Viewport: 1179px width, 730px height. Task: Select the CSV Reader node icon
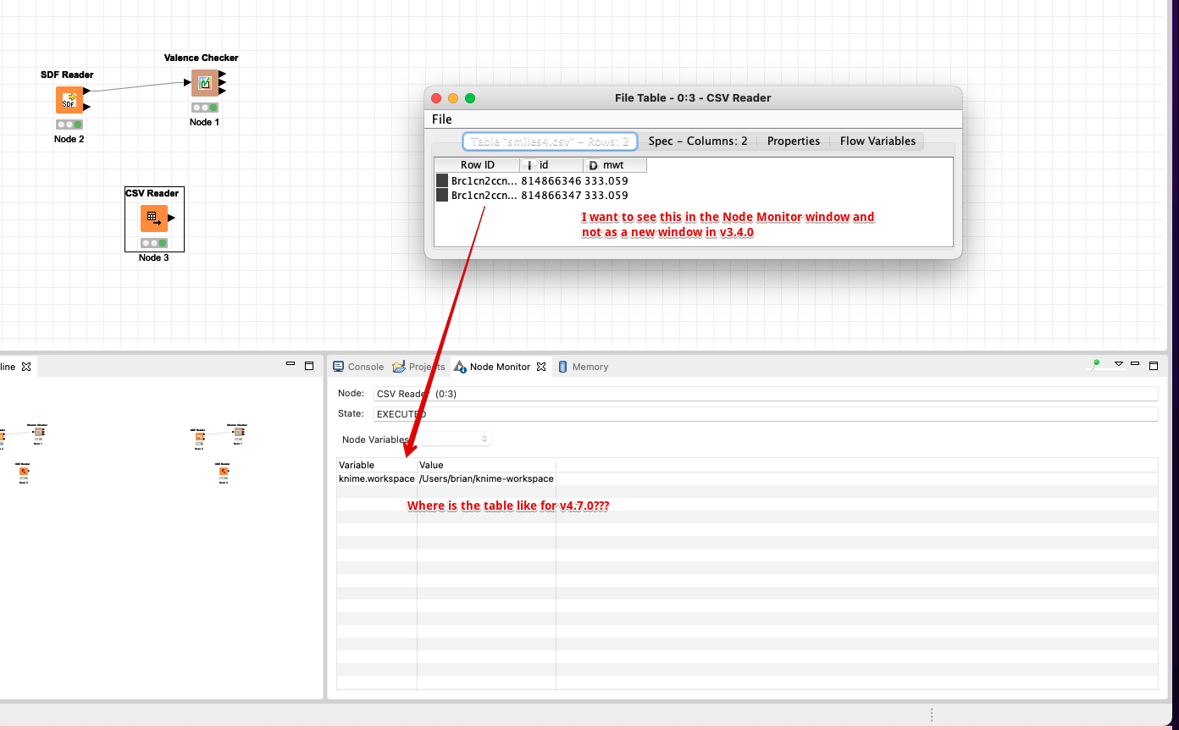tap(154, 218)
